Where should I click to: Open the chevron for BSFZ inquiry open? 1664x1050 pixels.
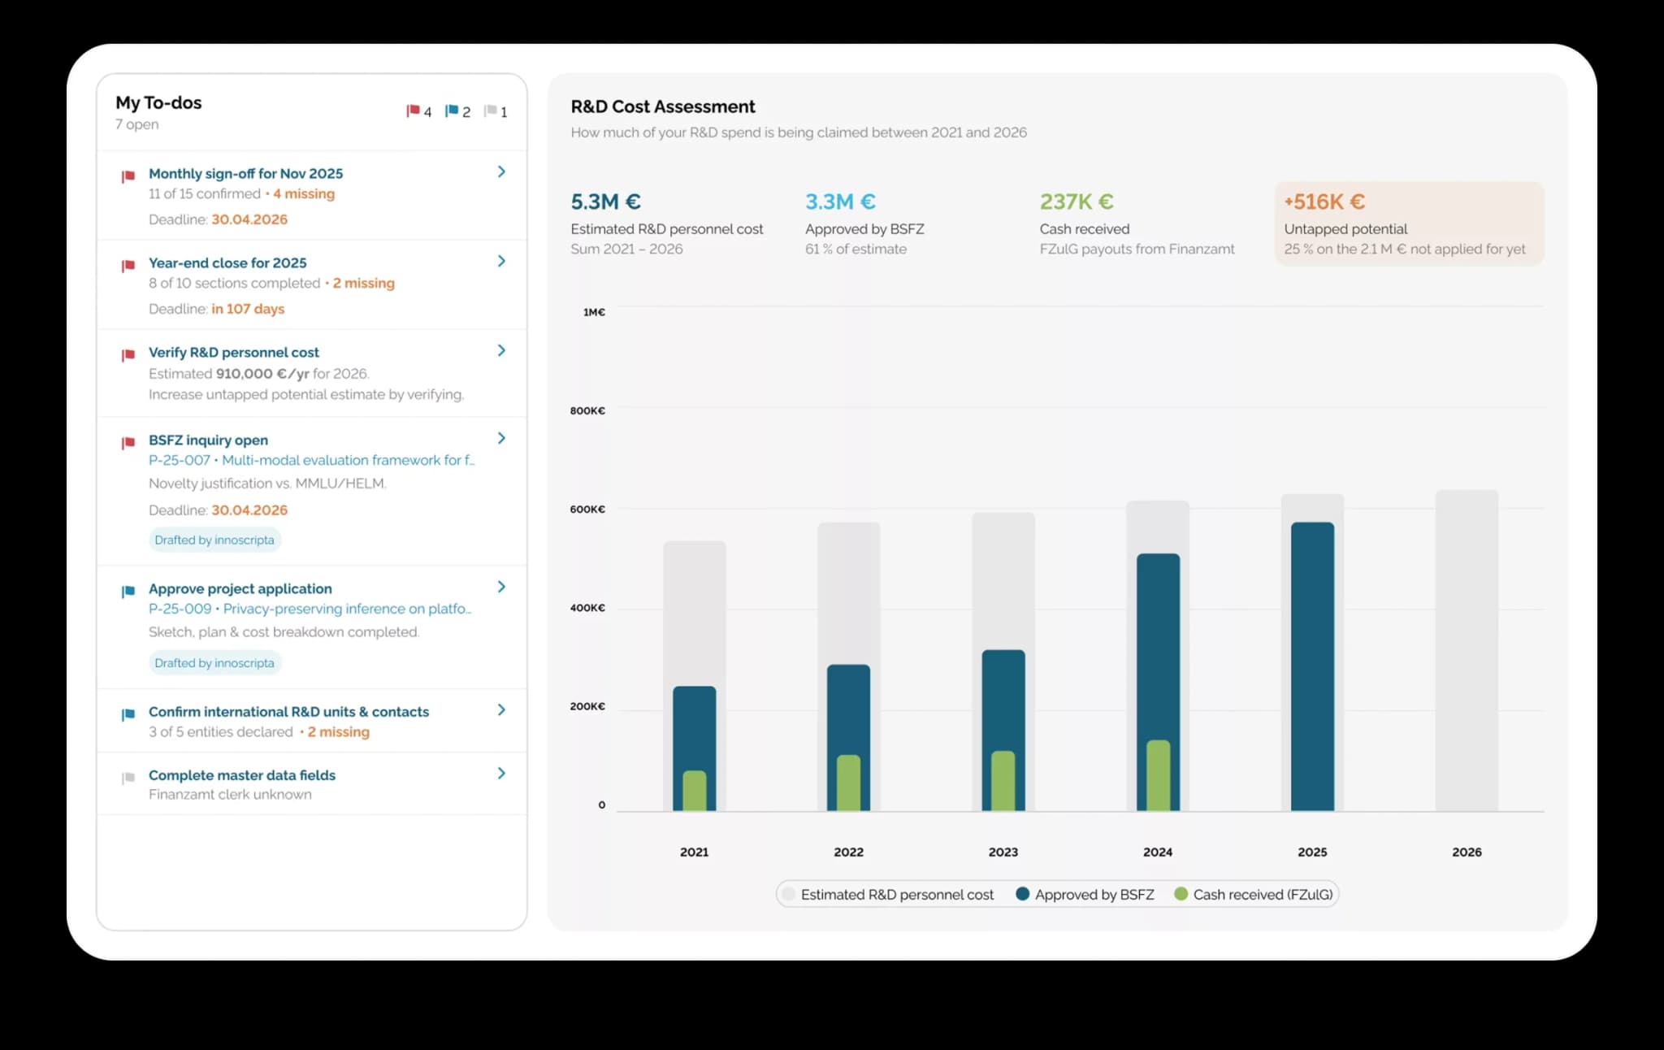tap(501, 438)
